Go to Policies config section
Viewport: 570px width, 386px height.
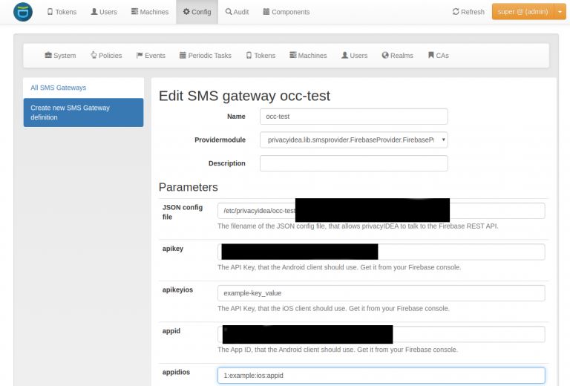(106, 55)
